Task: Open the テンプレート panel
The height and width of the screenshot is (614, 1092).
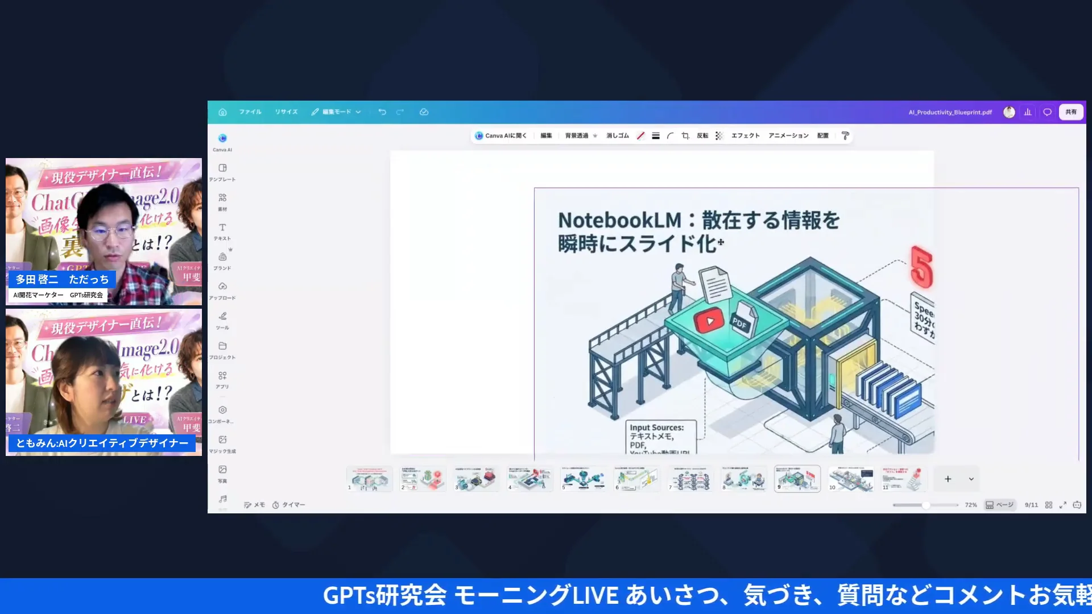Action: pos(222,172)
